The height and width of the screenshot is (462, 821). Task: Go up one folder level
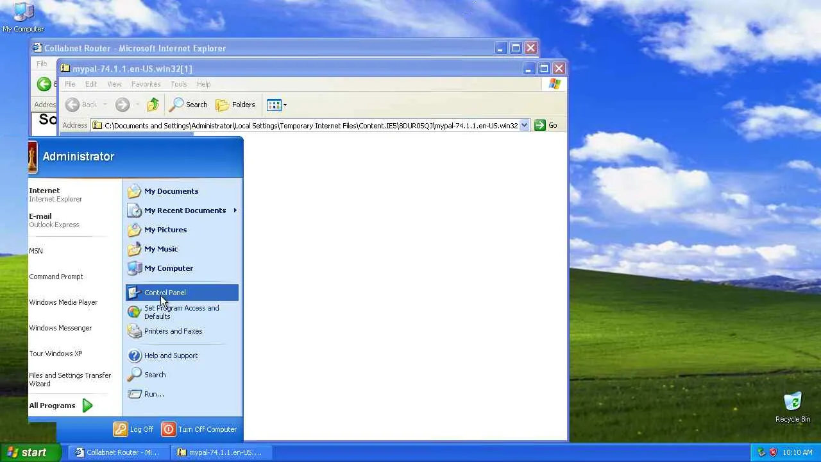pos(153,105)
